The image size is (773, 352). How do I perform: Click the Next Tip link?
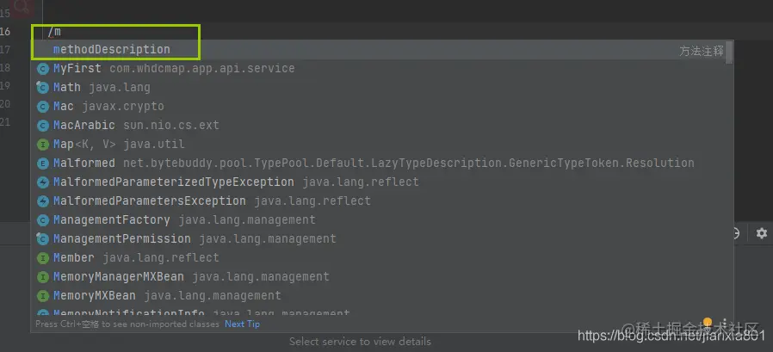pos(242,324)
